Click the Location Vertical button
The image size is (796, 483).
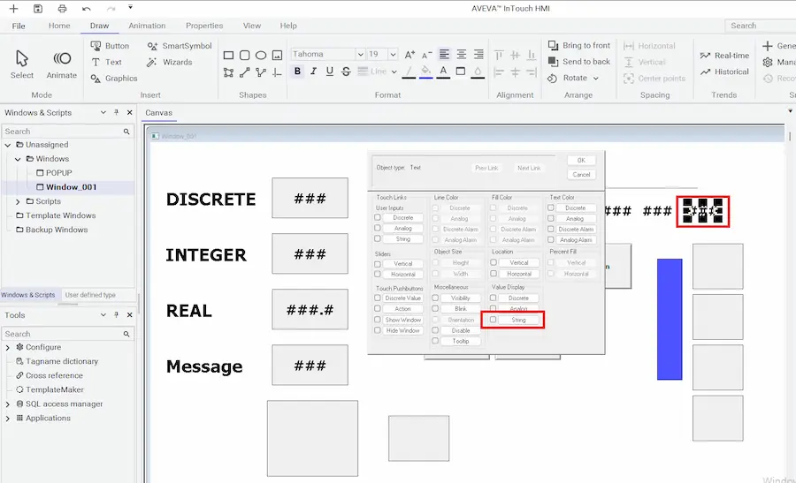(x=518, y=262)
